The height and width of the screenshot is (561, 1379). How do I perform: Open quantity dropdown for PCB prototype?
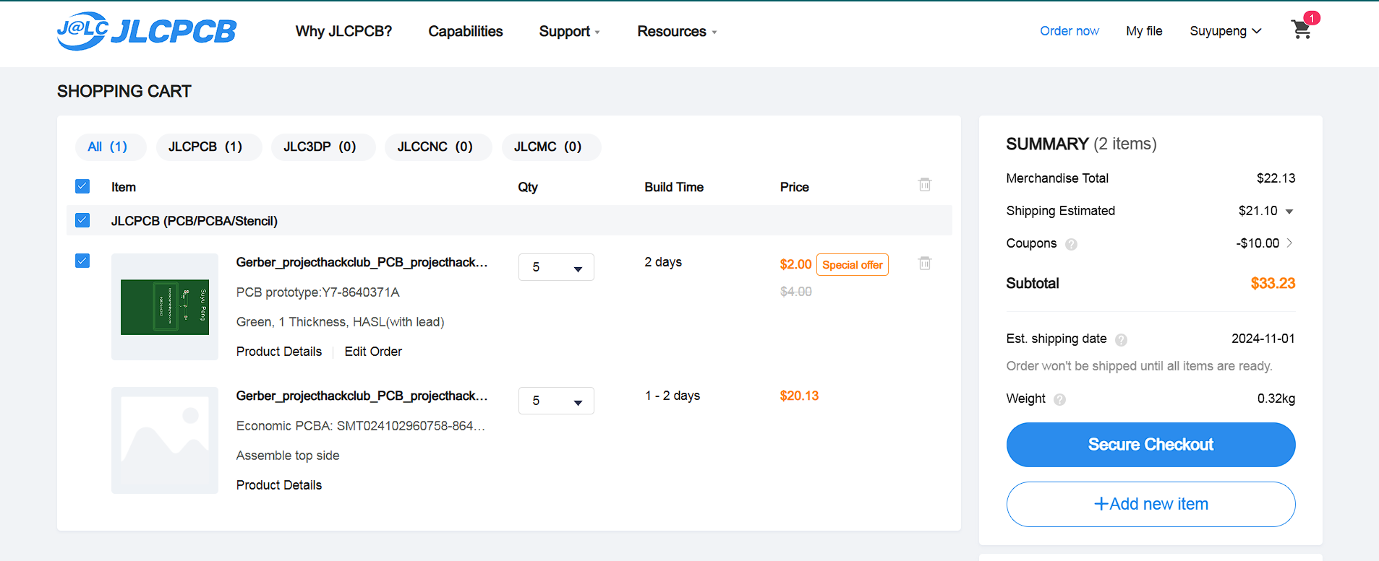coord(556,267)
